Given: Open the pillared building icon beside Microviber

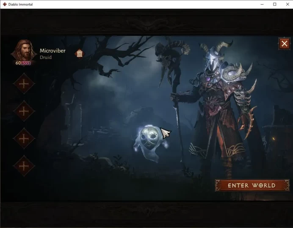Looking at the screenshot, I should tap(80, 54).
